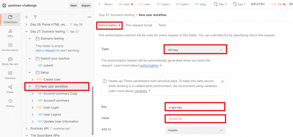Open the three-dot options above collections
The width and height of the screenshot is (293, 137).
point(89,17)
